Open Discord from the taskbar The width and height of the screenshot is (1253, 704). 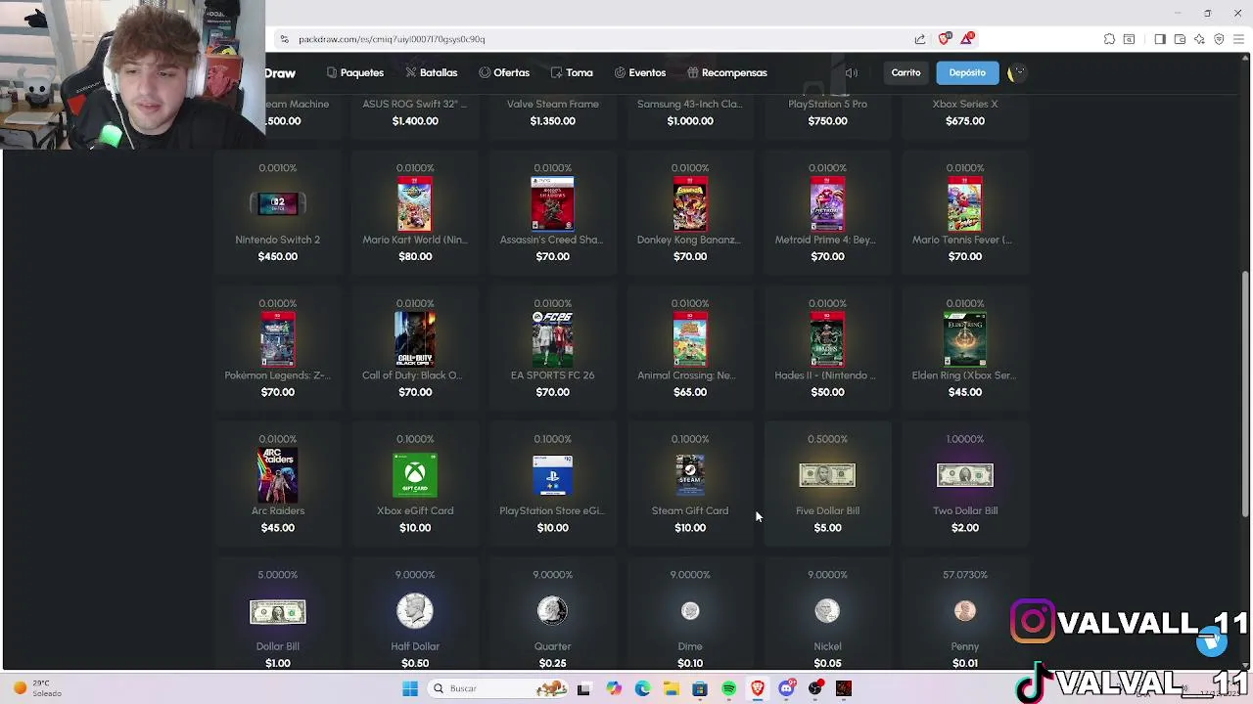click(786, 688)
